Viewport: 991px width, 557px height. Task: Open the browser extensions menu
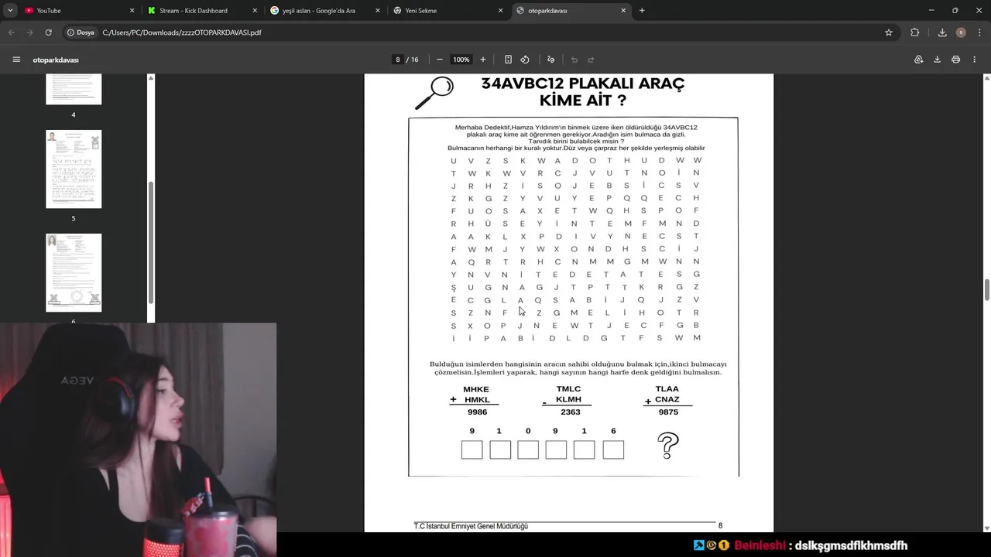[915, 32]
